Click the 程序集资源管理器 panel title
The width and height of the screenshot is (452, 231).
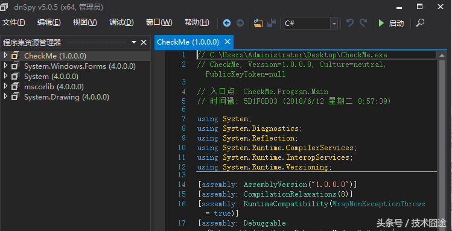(32, 43)
